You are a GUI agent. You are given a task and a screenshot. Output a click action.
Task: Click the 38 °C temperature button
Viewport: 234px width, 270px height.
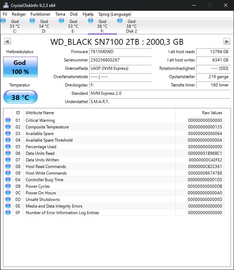[20, 97]
